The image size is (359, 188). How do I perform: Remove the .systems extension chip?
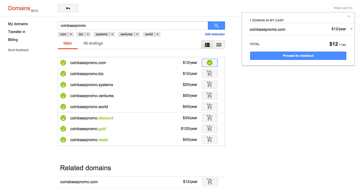pyautogui.click(x=112, y=34)
